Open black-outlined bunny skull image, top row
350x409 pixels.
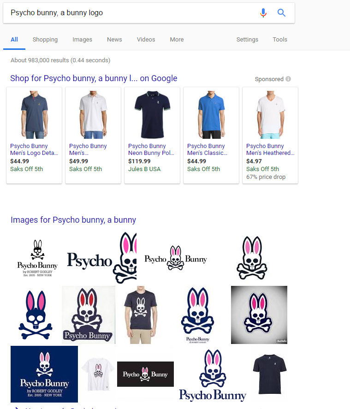[252, 258]
